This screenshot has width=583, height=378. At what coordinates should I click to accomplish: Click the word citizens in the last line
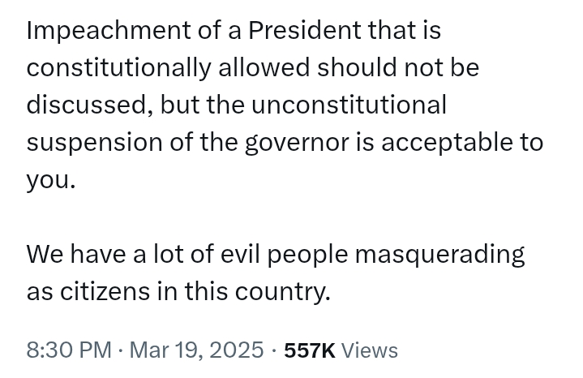105,291
